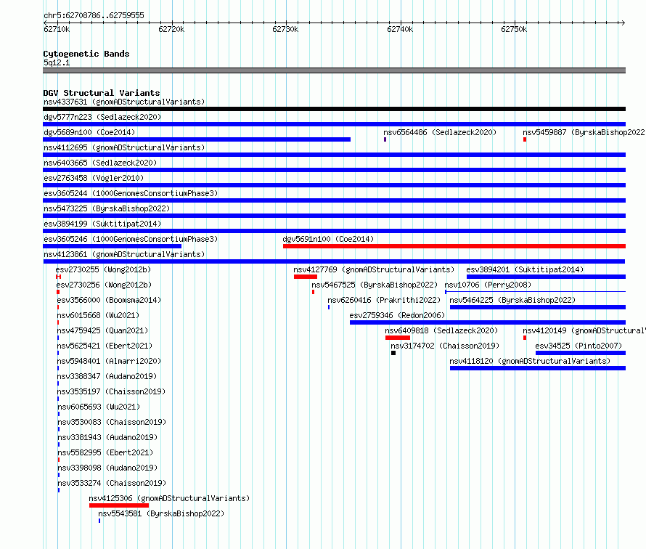646x549 pixels.
Task: Open nsv4759425 (Quan2021) label
Action: [x=102, y=330]
